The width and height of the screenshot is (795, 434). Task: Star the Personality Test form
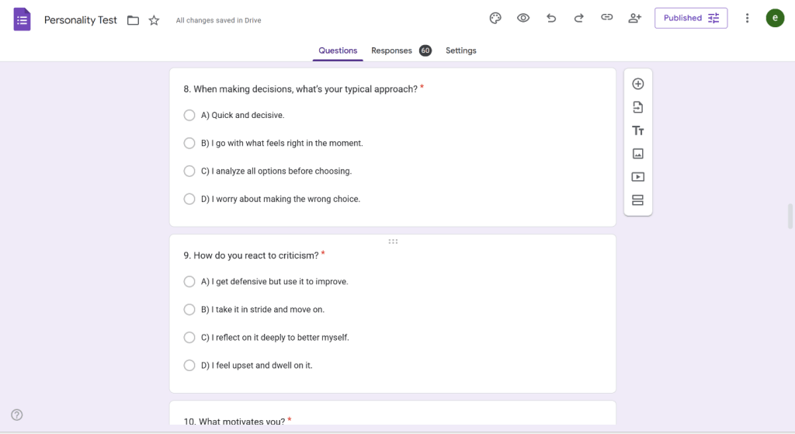pyautogui.click(x=154, y=20)
